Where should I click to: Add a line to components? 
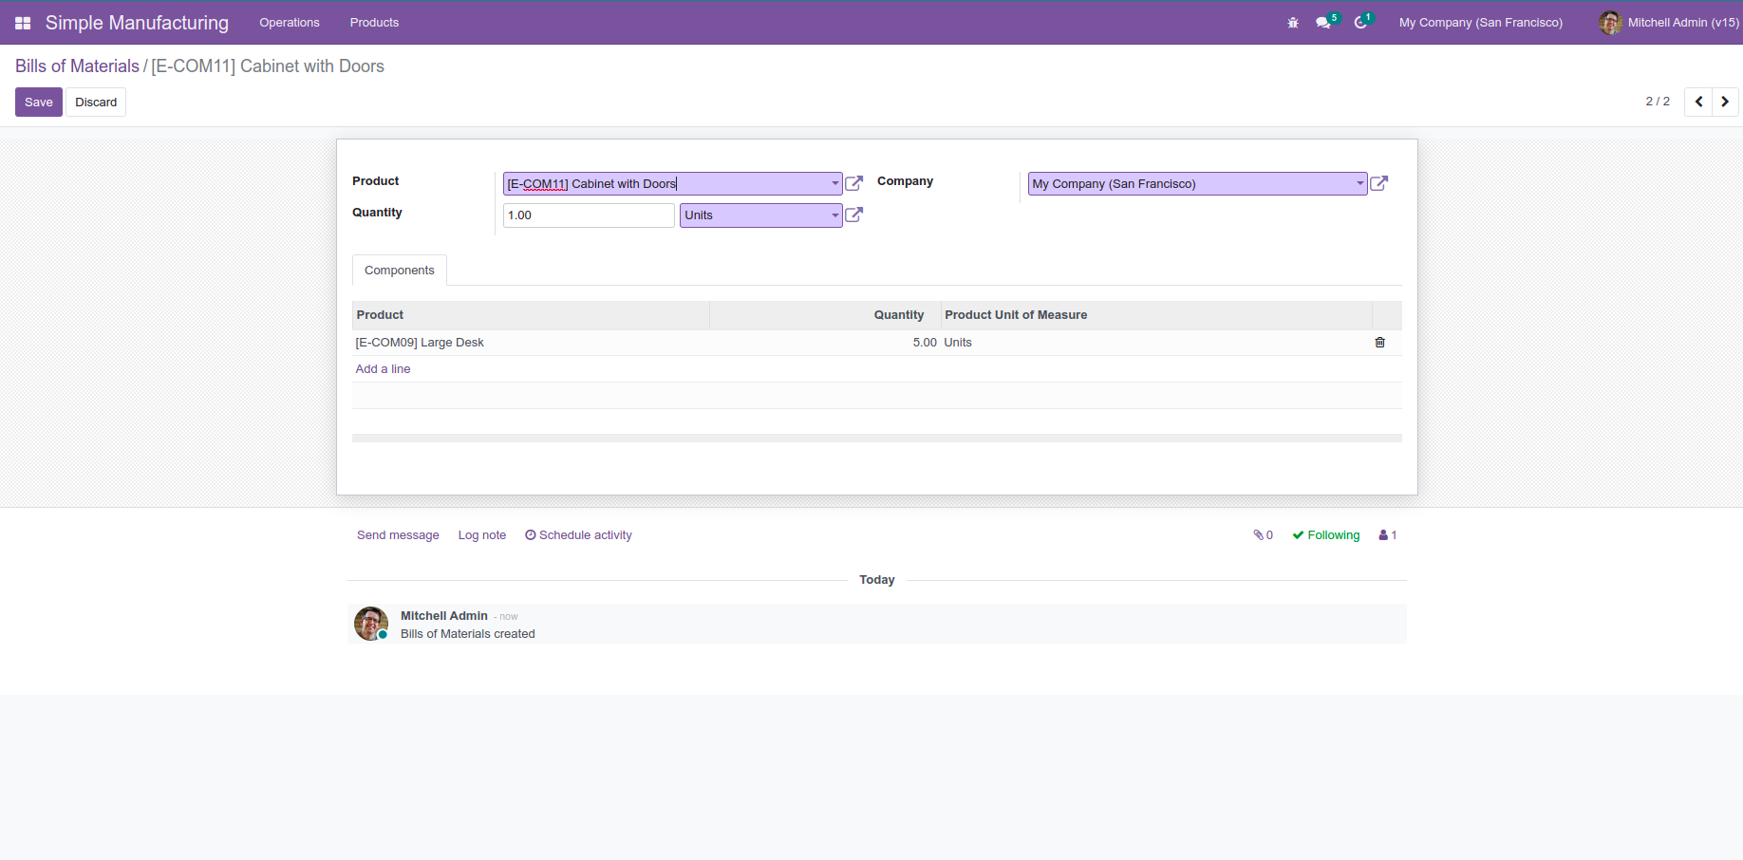click(x=383, y=369)
